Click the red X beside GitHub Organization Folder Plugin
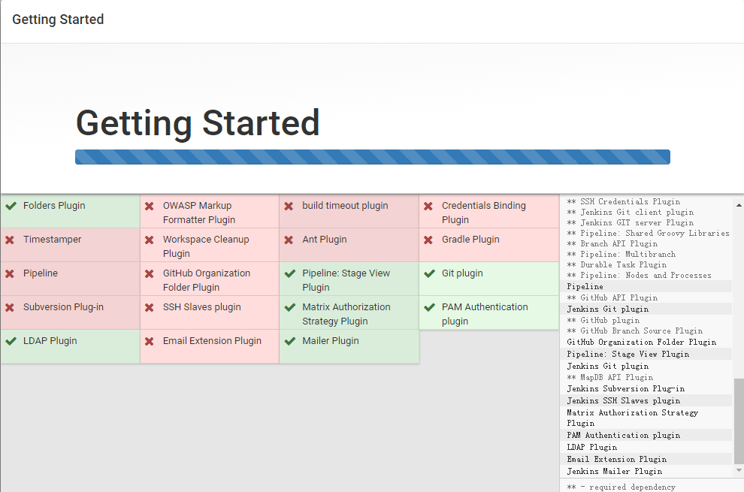 click(x=150, y=273)
